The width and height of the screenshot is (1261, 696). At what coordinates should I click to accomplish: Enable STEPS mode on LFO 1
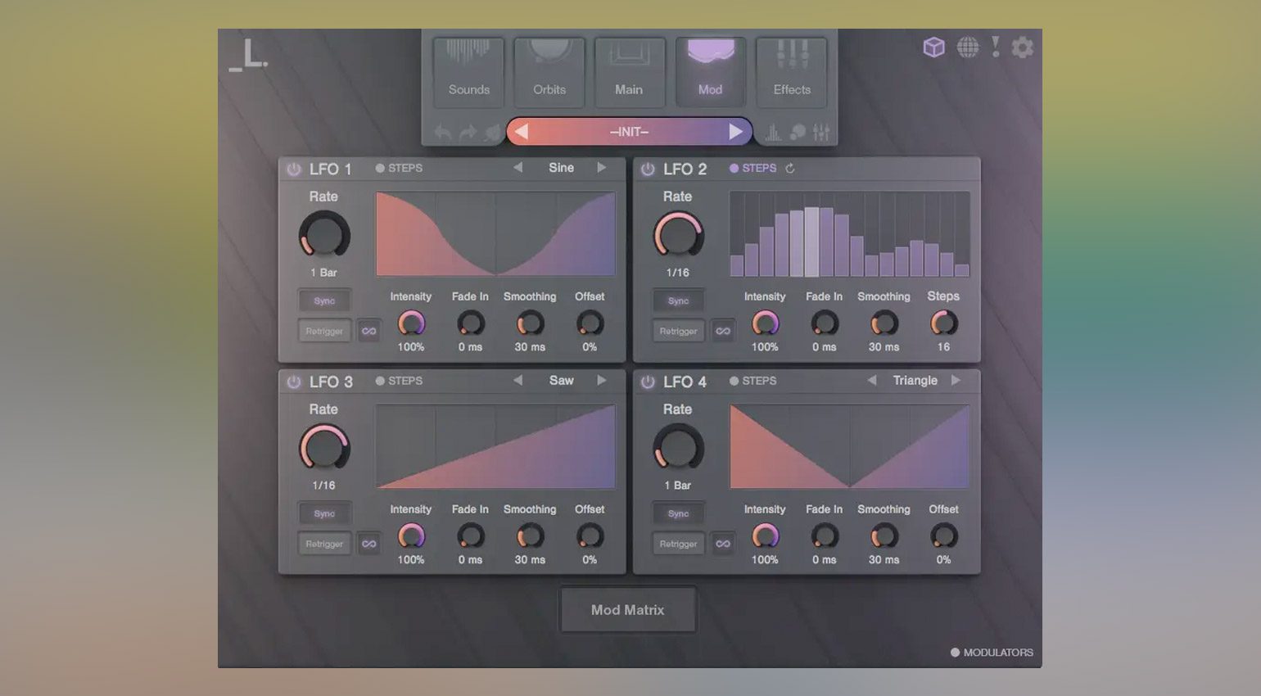399,168
